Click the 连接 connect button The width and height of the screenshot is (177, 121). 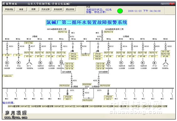point(33,9)
